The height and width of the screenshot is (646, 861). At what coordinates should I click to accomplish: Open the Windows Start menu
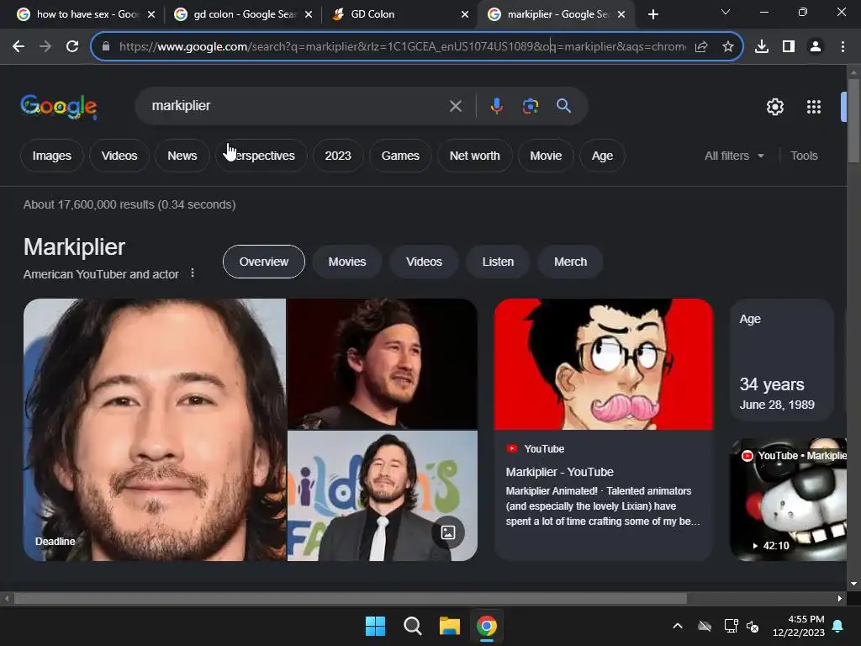click(376, 626)
